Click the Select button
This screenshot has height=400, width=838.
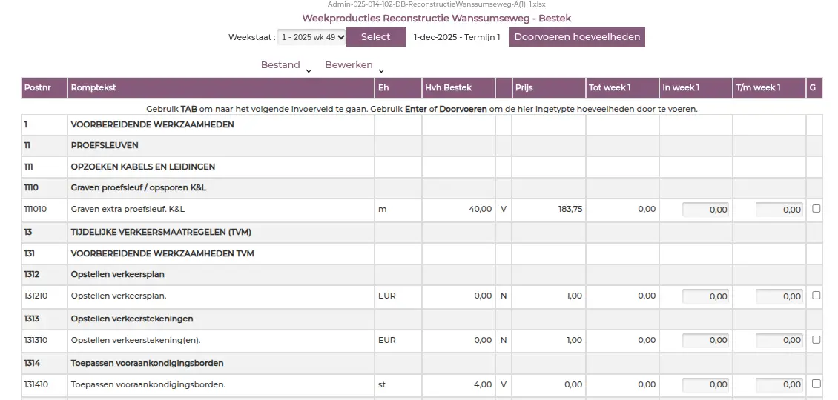click(x=376, y=37)
